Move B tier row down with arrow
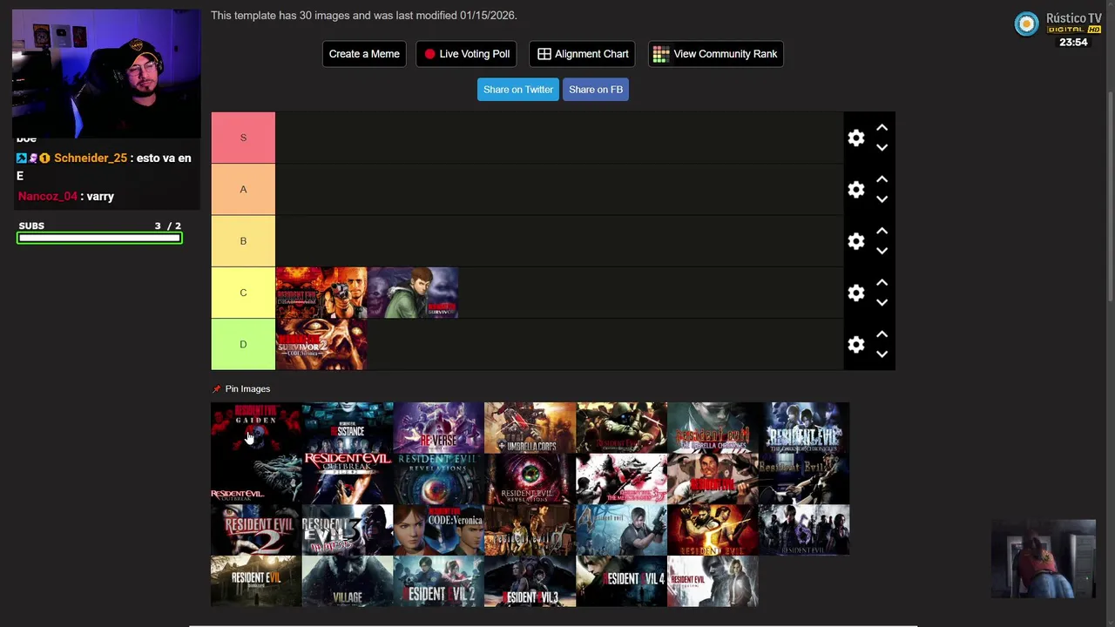Screen dimensions: 1115x627 pos(882,251)
